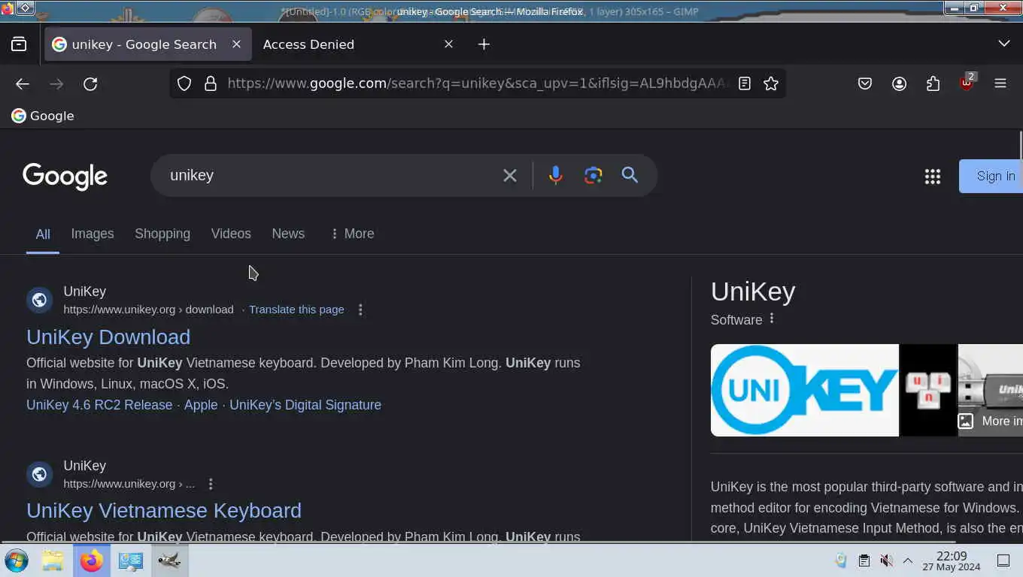Image resolution: width=1023 pixels, height=577 pixels.
Task: Open the keyboard keys UniKey thumbnail
Action: point(928,390)
